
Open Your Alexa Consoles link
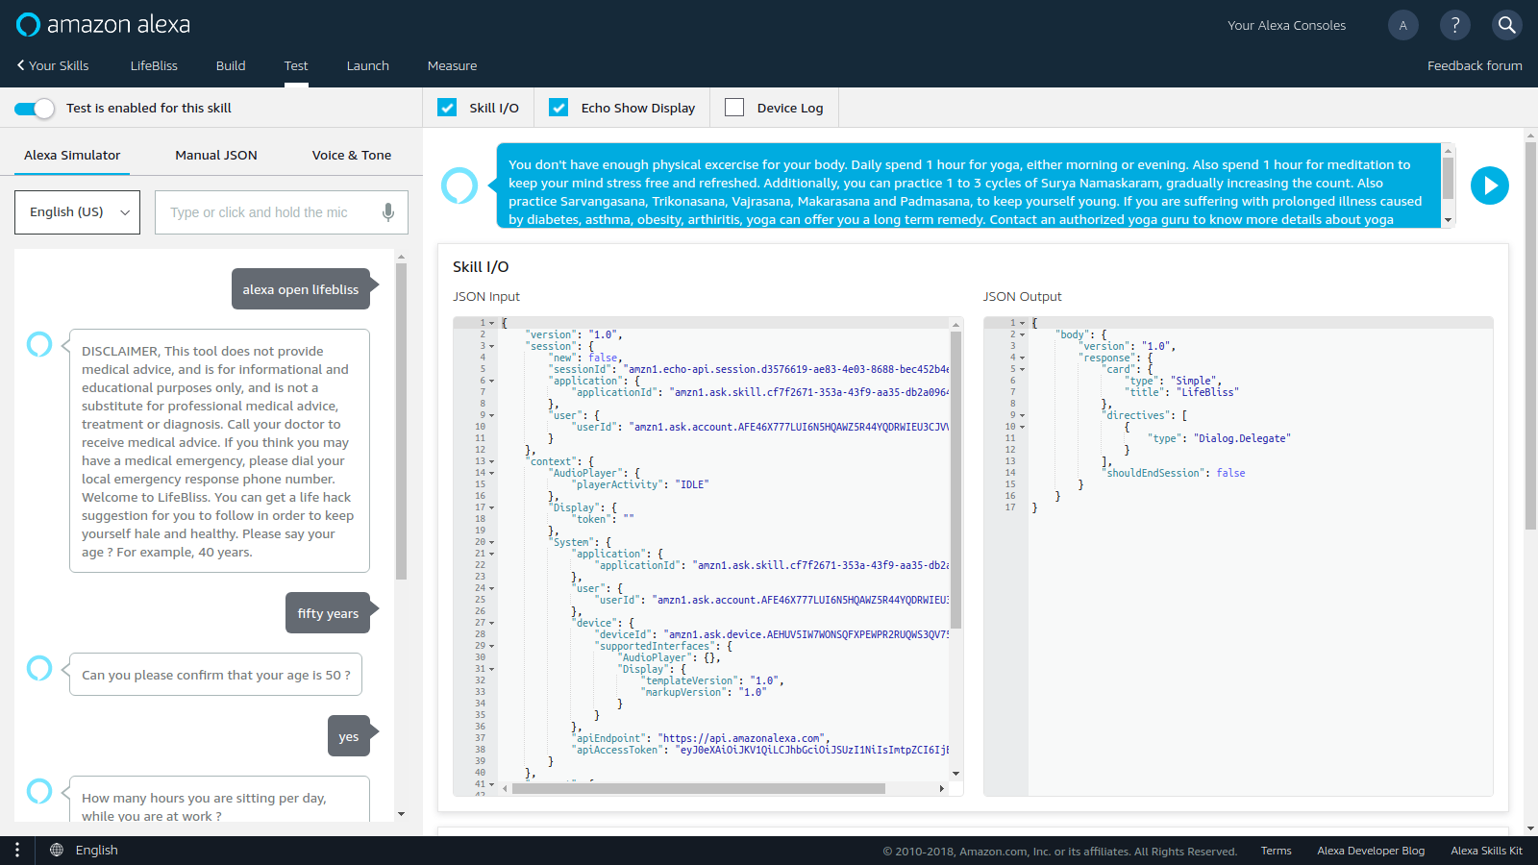[1286, 25]
